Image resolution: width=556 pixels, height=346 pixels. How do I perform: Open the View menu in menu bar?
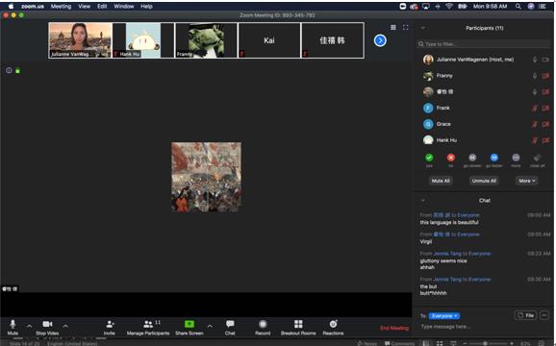pyautogui.click(x=84, y=6)
